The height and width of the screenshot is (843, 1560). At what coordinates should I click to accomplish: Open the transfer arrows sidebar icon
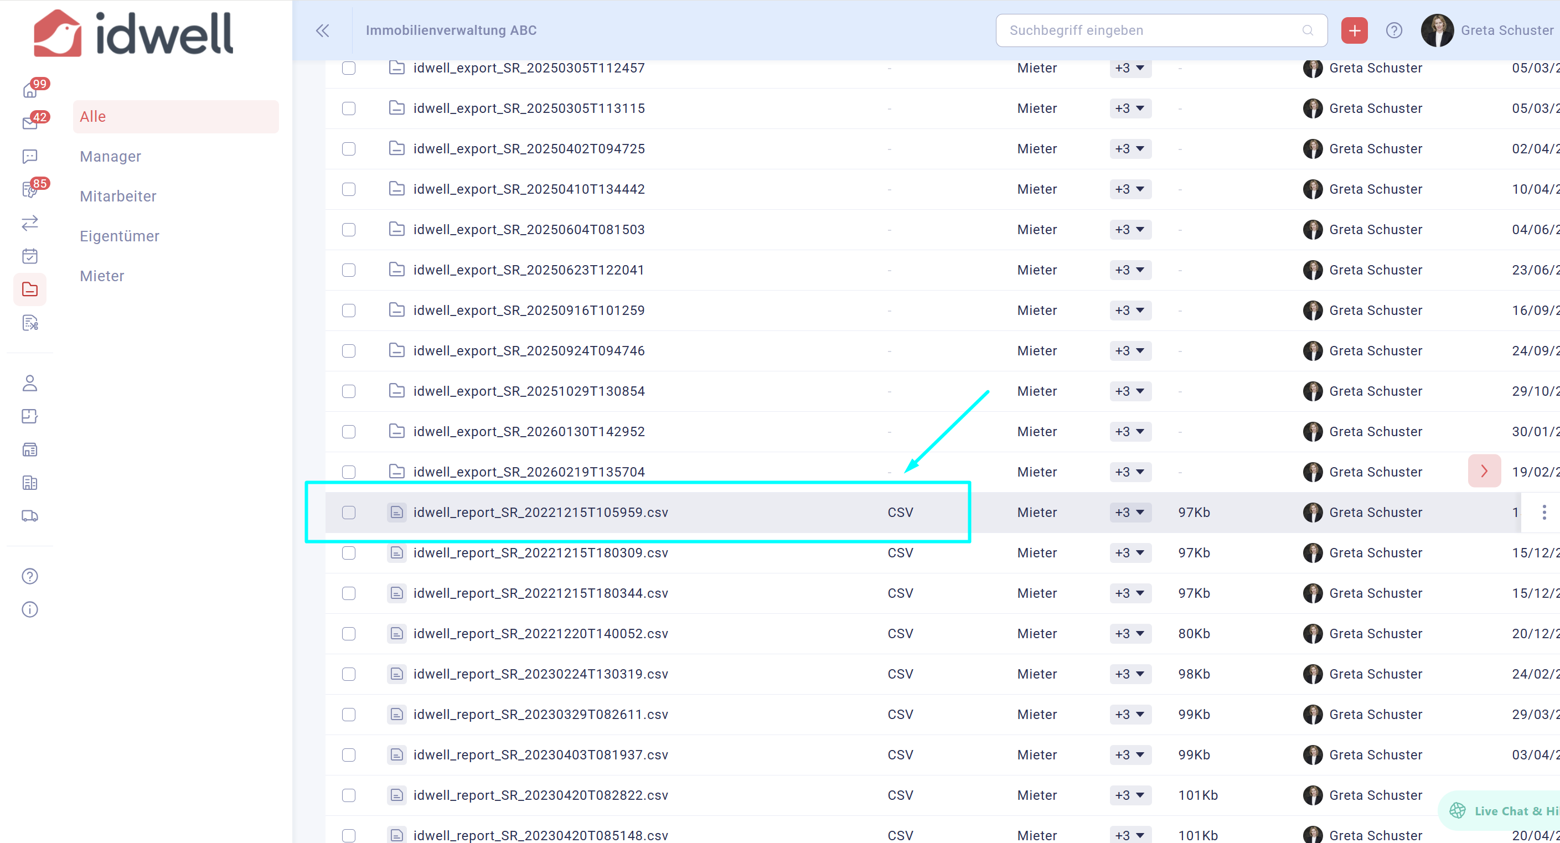pyautogui.click(x=30, y=223)
